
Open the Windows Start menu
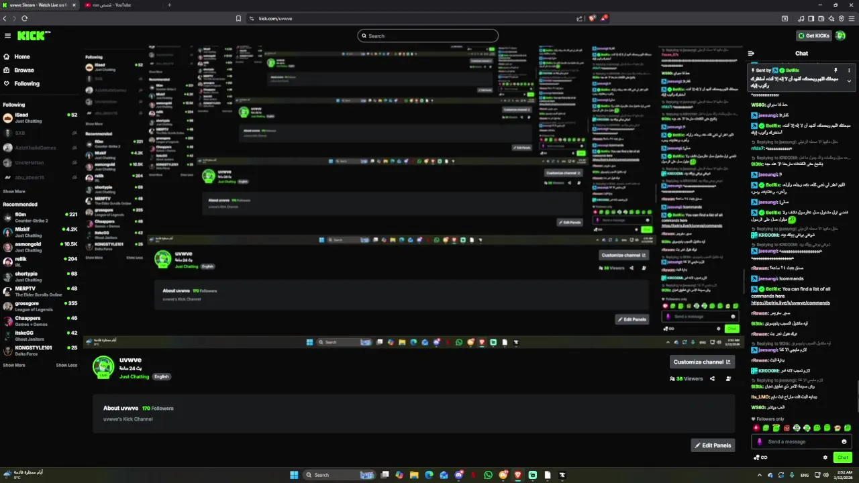click(294, 475)
